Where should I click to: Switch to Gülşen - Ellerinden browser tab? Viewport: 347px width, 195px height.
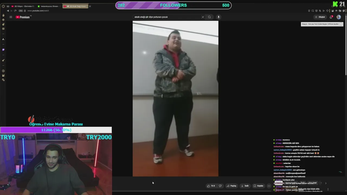click(x=23, y=6)
